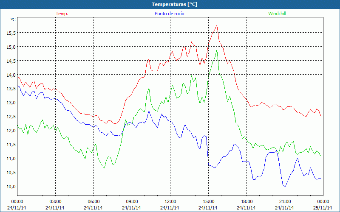Screen dimensions: 340x212
Task: Click the 12,0 y-axis value
Action: tap(11, 131)
